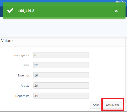Viewport: 127px width, 112px height.
Task: Click the Actualizar button
Action: (x=112, y=105)
